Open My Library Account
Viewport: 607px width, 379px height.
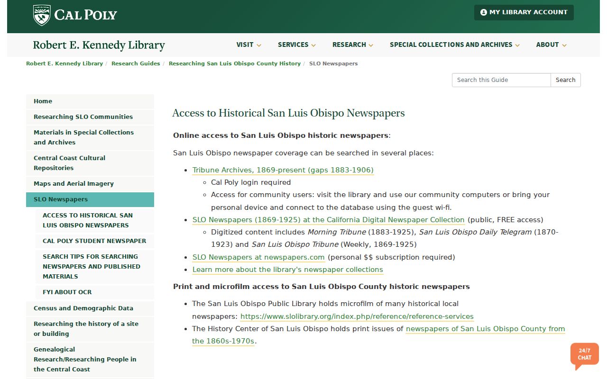coord(524,12)
